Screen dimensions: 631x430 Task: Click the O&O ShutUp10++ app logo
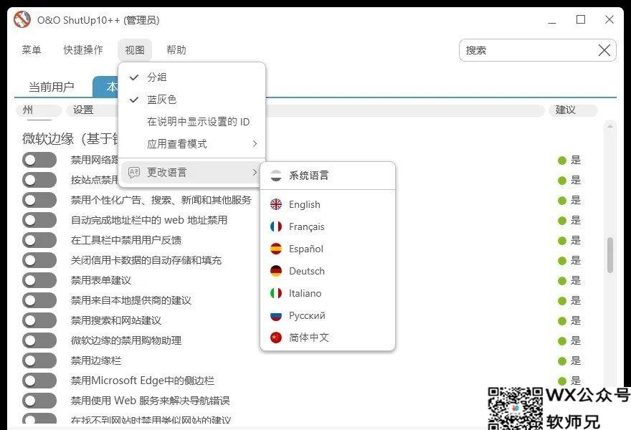[22, 19]
